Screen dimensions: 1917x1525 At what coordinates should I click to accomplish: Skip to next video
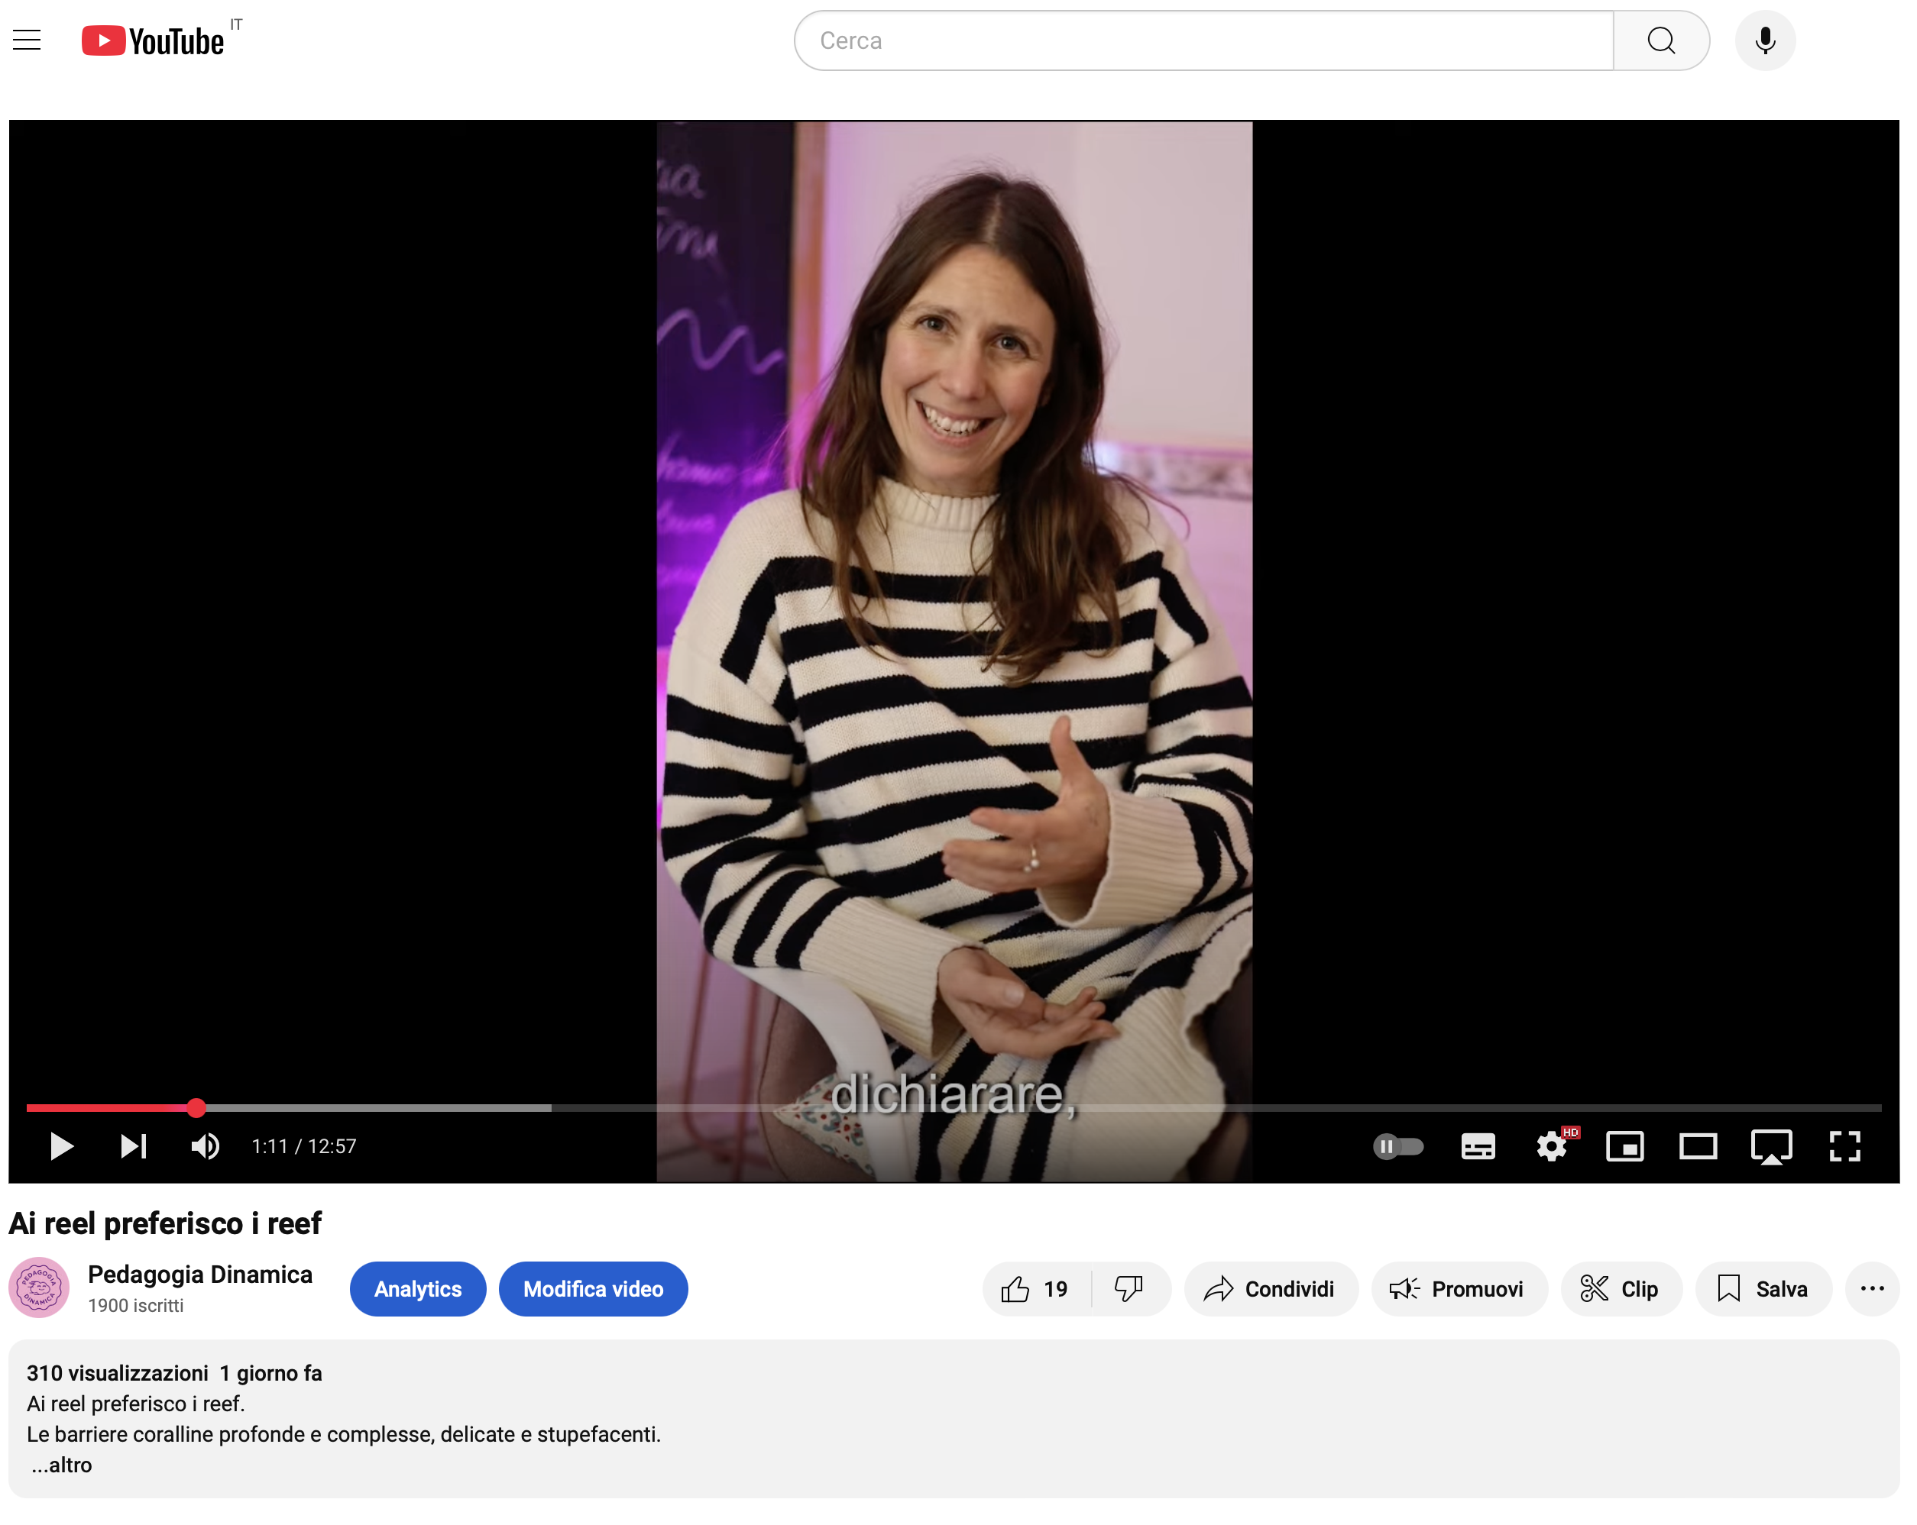[x=134, y=1145]
